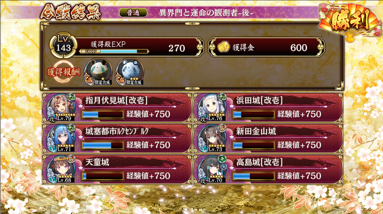The width and height of the screenshot is (383, 214).
Task: Select the 浜田城[改壱] character portrait
Action: [x=211, y=107]
